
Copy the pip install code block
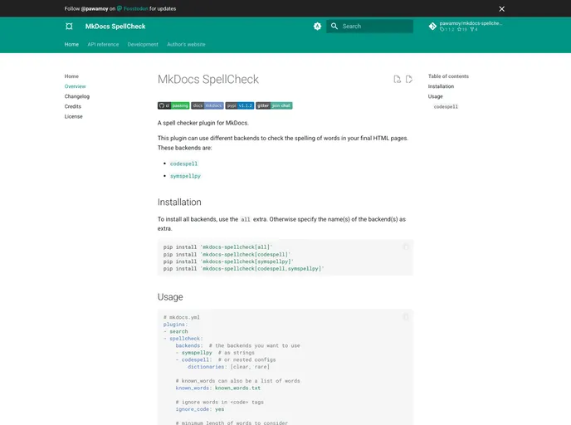[406, 247]
